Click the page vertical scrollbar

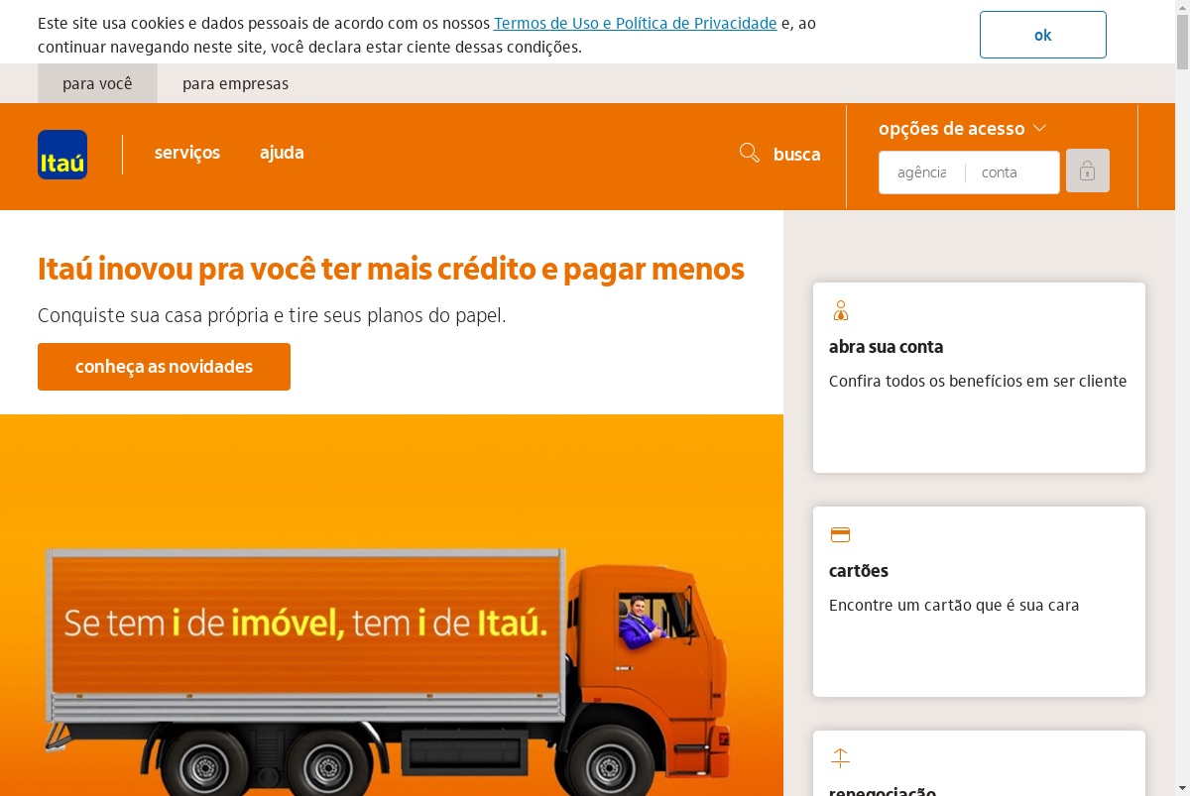1182,398
